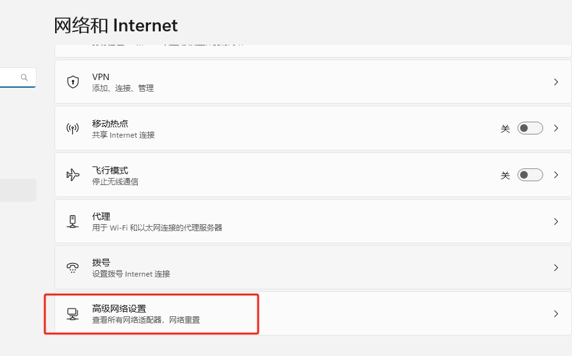This screenshot has width=572, height=356.
Task: Click the mobile hotspot antenna icon
Action: pyautogui.click(x=72, y=129)
